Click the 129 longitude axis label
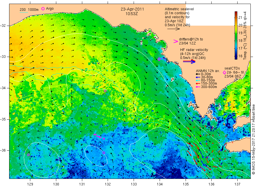257x188 pixels. pos(30,184)
